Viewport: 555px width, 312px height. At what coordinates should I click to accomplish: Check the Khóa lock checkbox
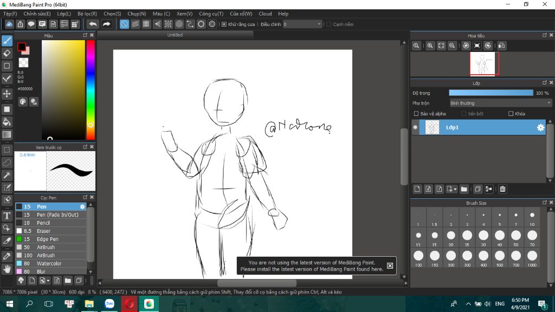tap(511, 114)
